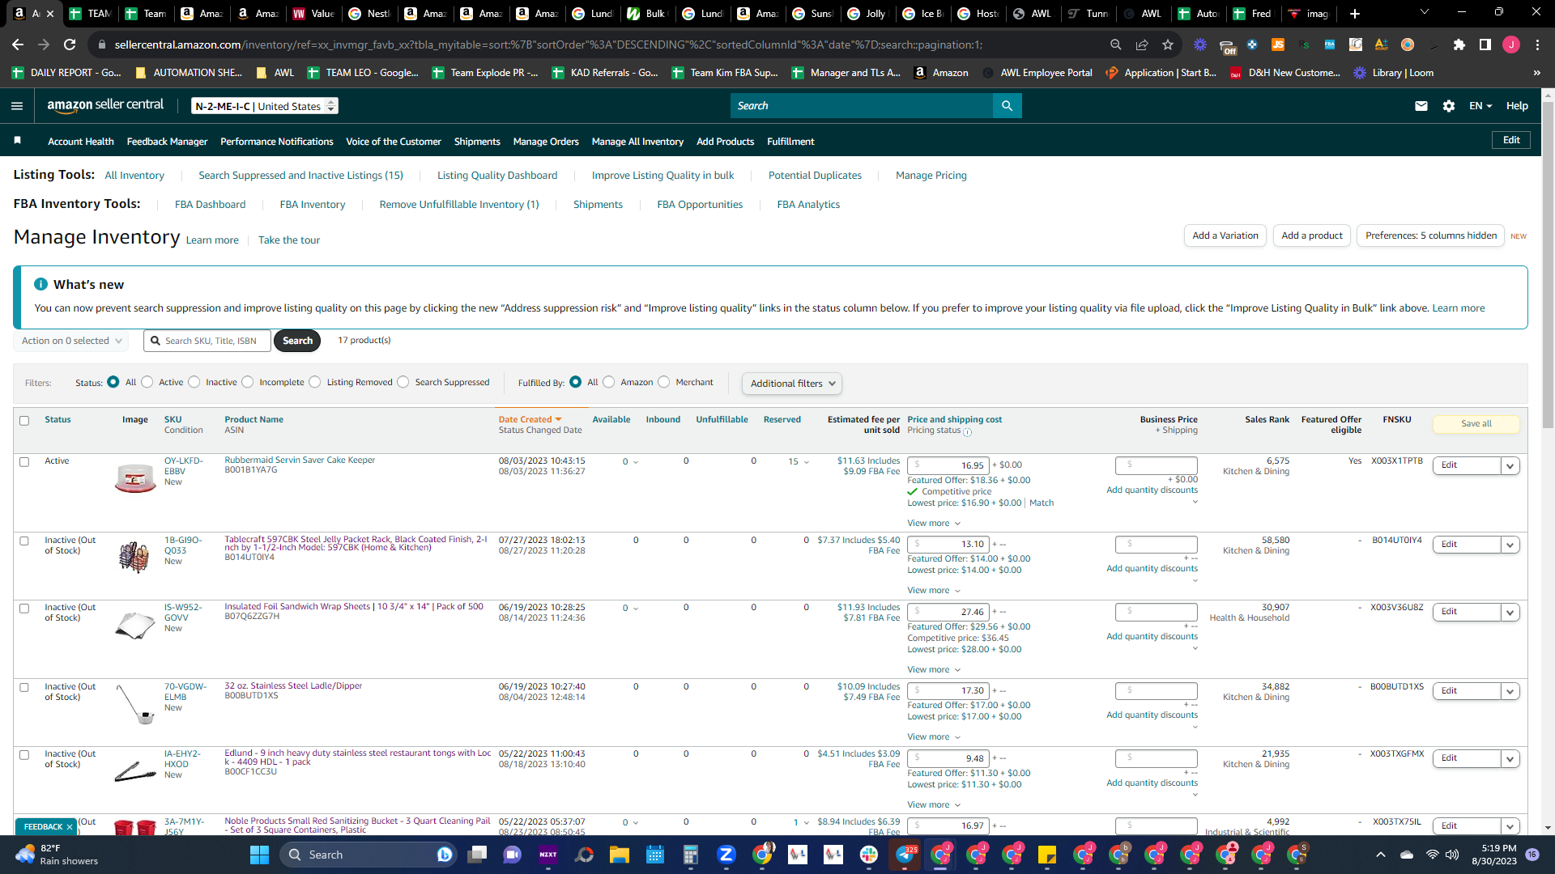Screen dimensions: 1555x874
Task: Check the Rubbermaid Servin Saver row checkbox
Action: pyautogui.click(x=24, y=462)
